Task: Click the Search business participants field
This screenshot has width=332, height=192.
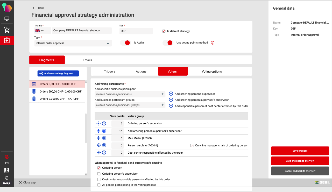Action: click(127, 94)
